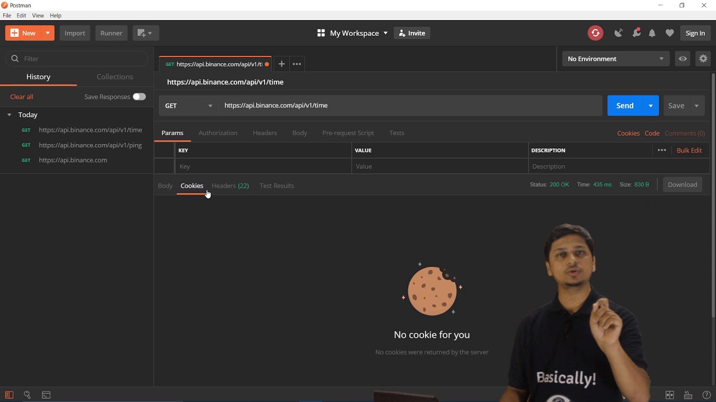
Task: Send the request
Action: pos(625,106)
